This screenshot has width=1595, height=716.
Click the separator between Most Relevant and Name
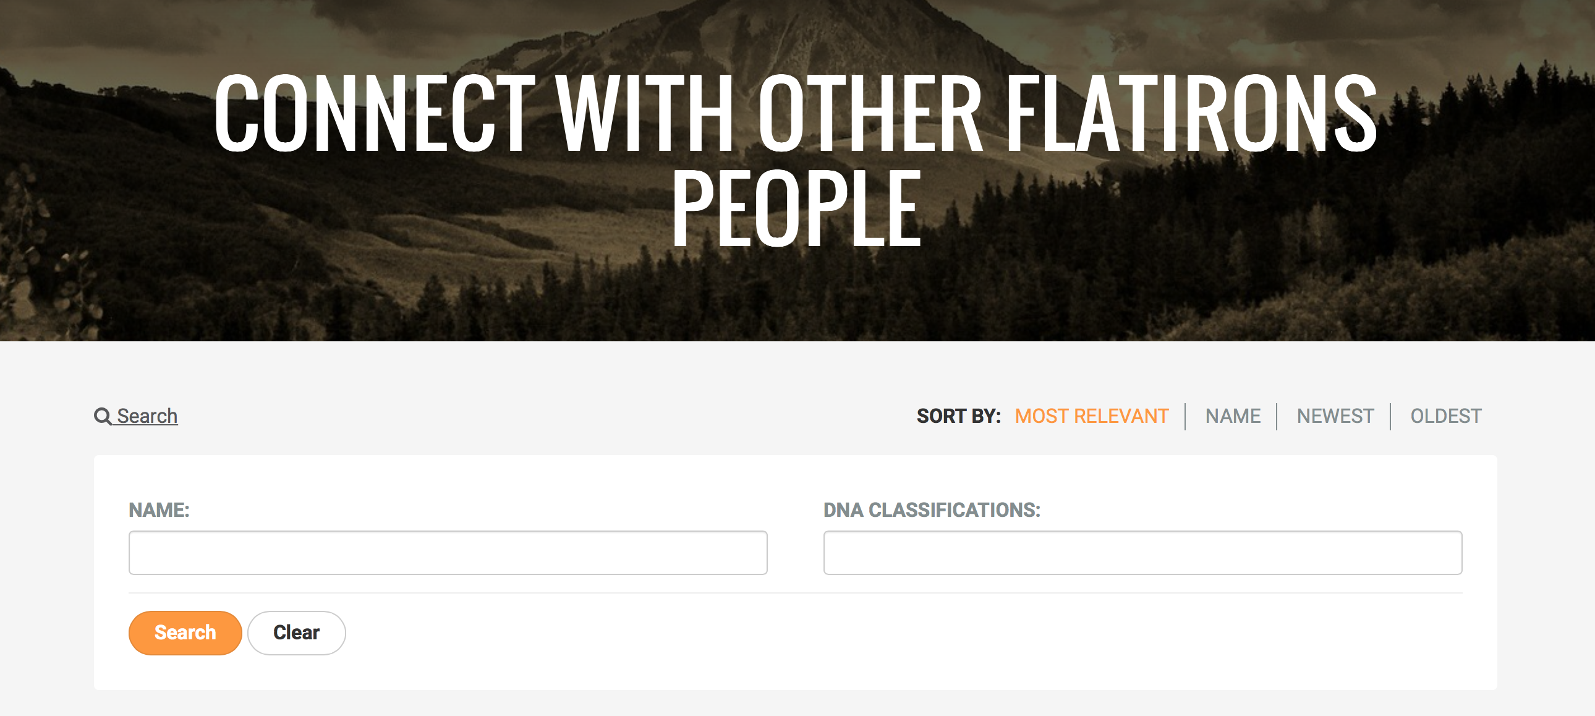(x=1185, y=416)
